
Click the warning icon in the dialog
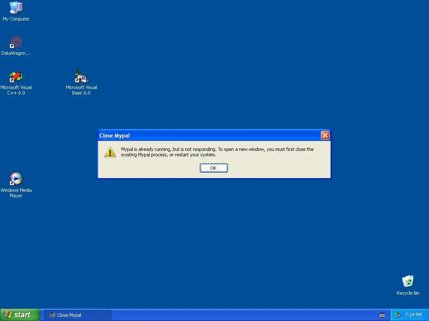point(110,152)
